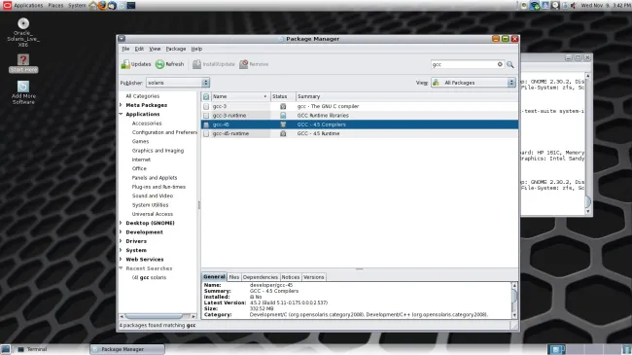Check the gcc-3 package checkbox

point(206,107)
